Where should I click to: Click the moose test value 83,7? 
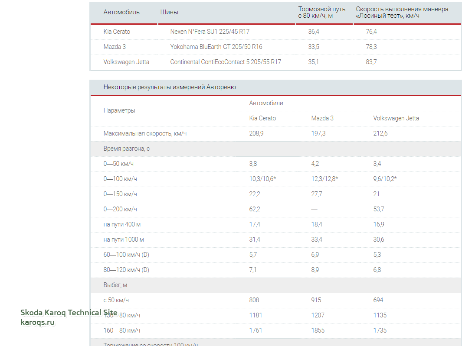[x=371, y=62]
